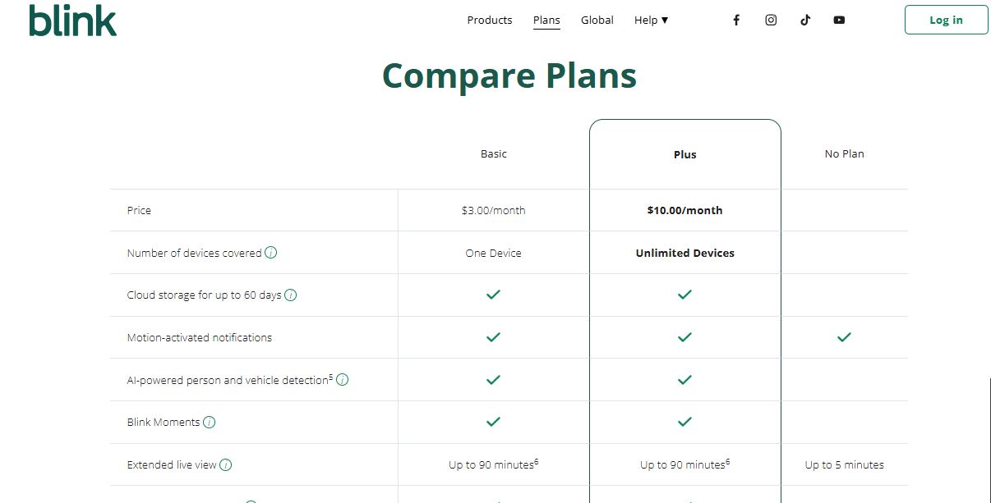Show info for Blink Moments

[209, 423]
